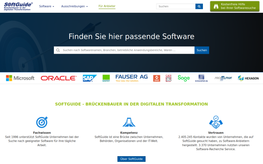
Task: Open the proALPHA logo
Action: (x=223, y=78)
